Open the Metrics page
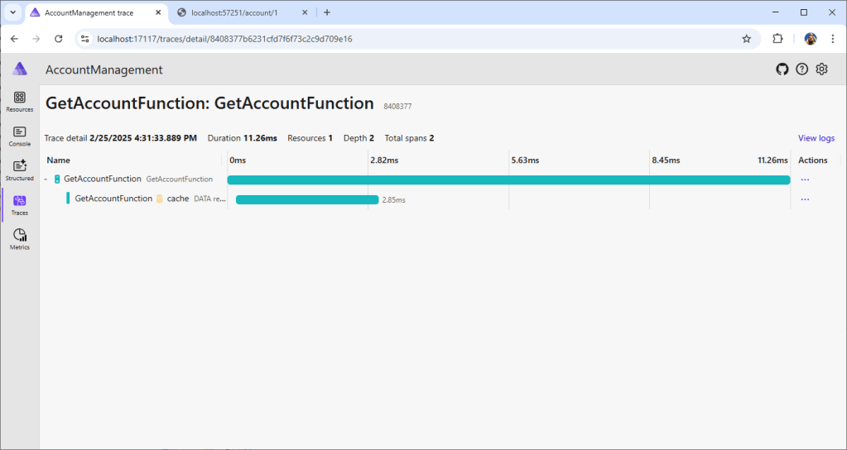The height and width of the screenshot is (450, 847). point(20,239)
